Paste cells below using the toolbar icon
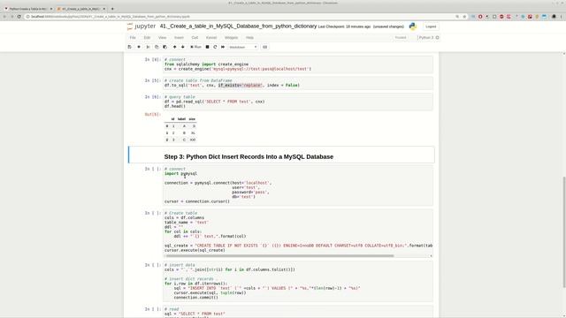Image resolution: width=566 pixels, height=318 pixels. [165, 47]
